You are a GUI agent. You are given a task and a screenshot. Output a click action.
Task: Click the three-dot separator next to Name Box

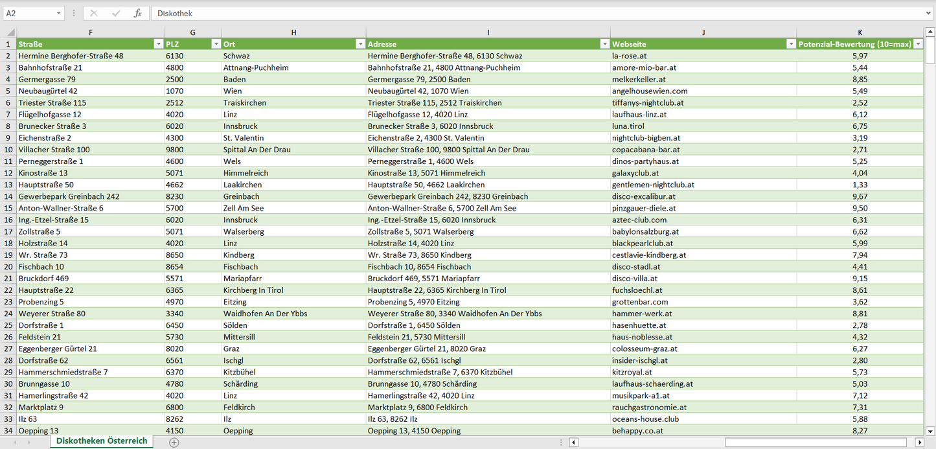point(73,13)
